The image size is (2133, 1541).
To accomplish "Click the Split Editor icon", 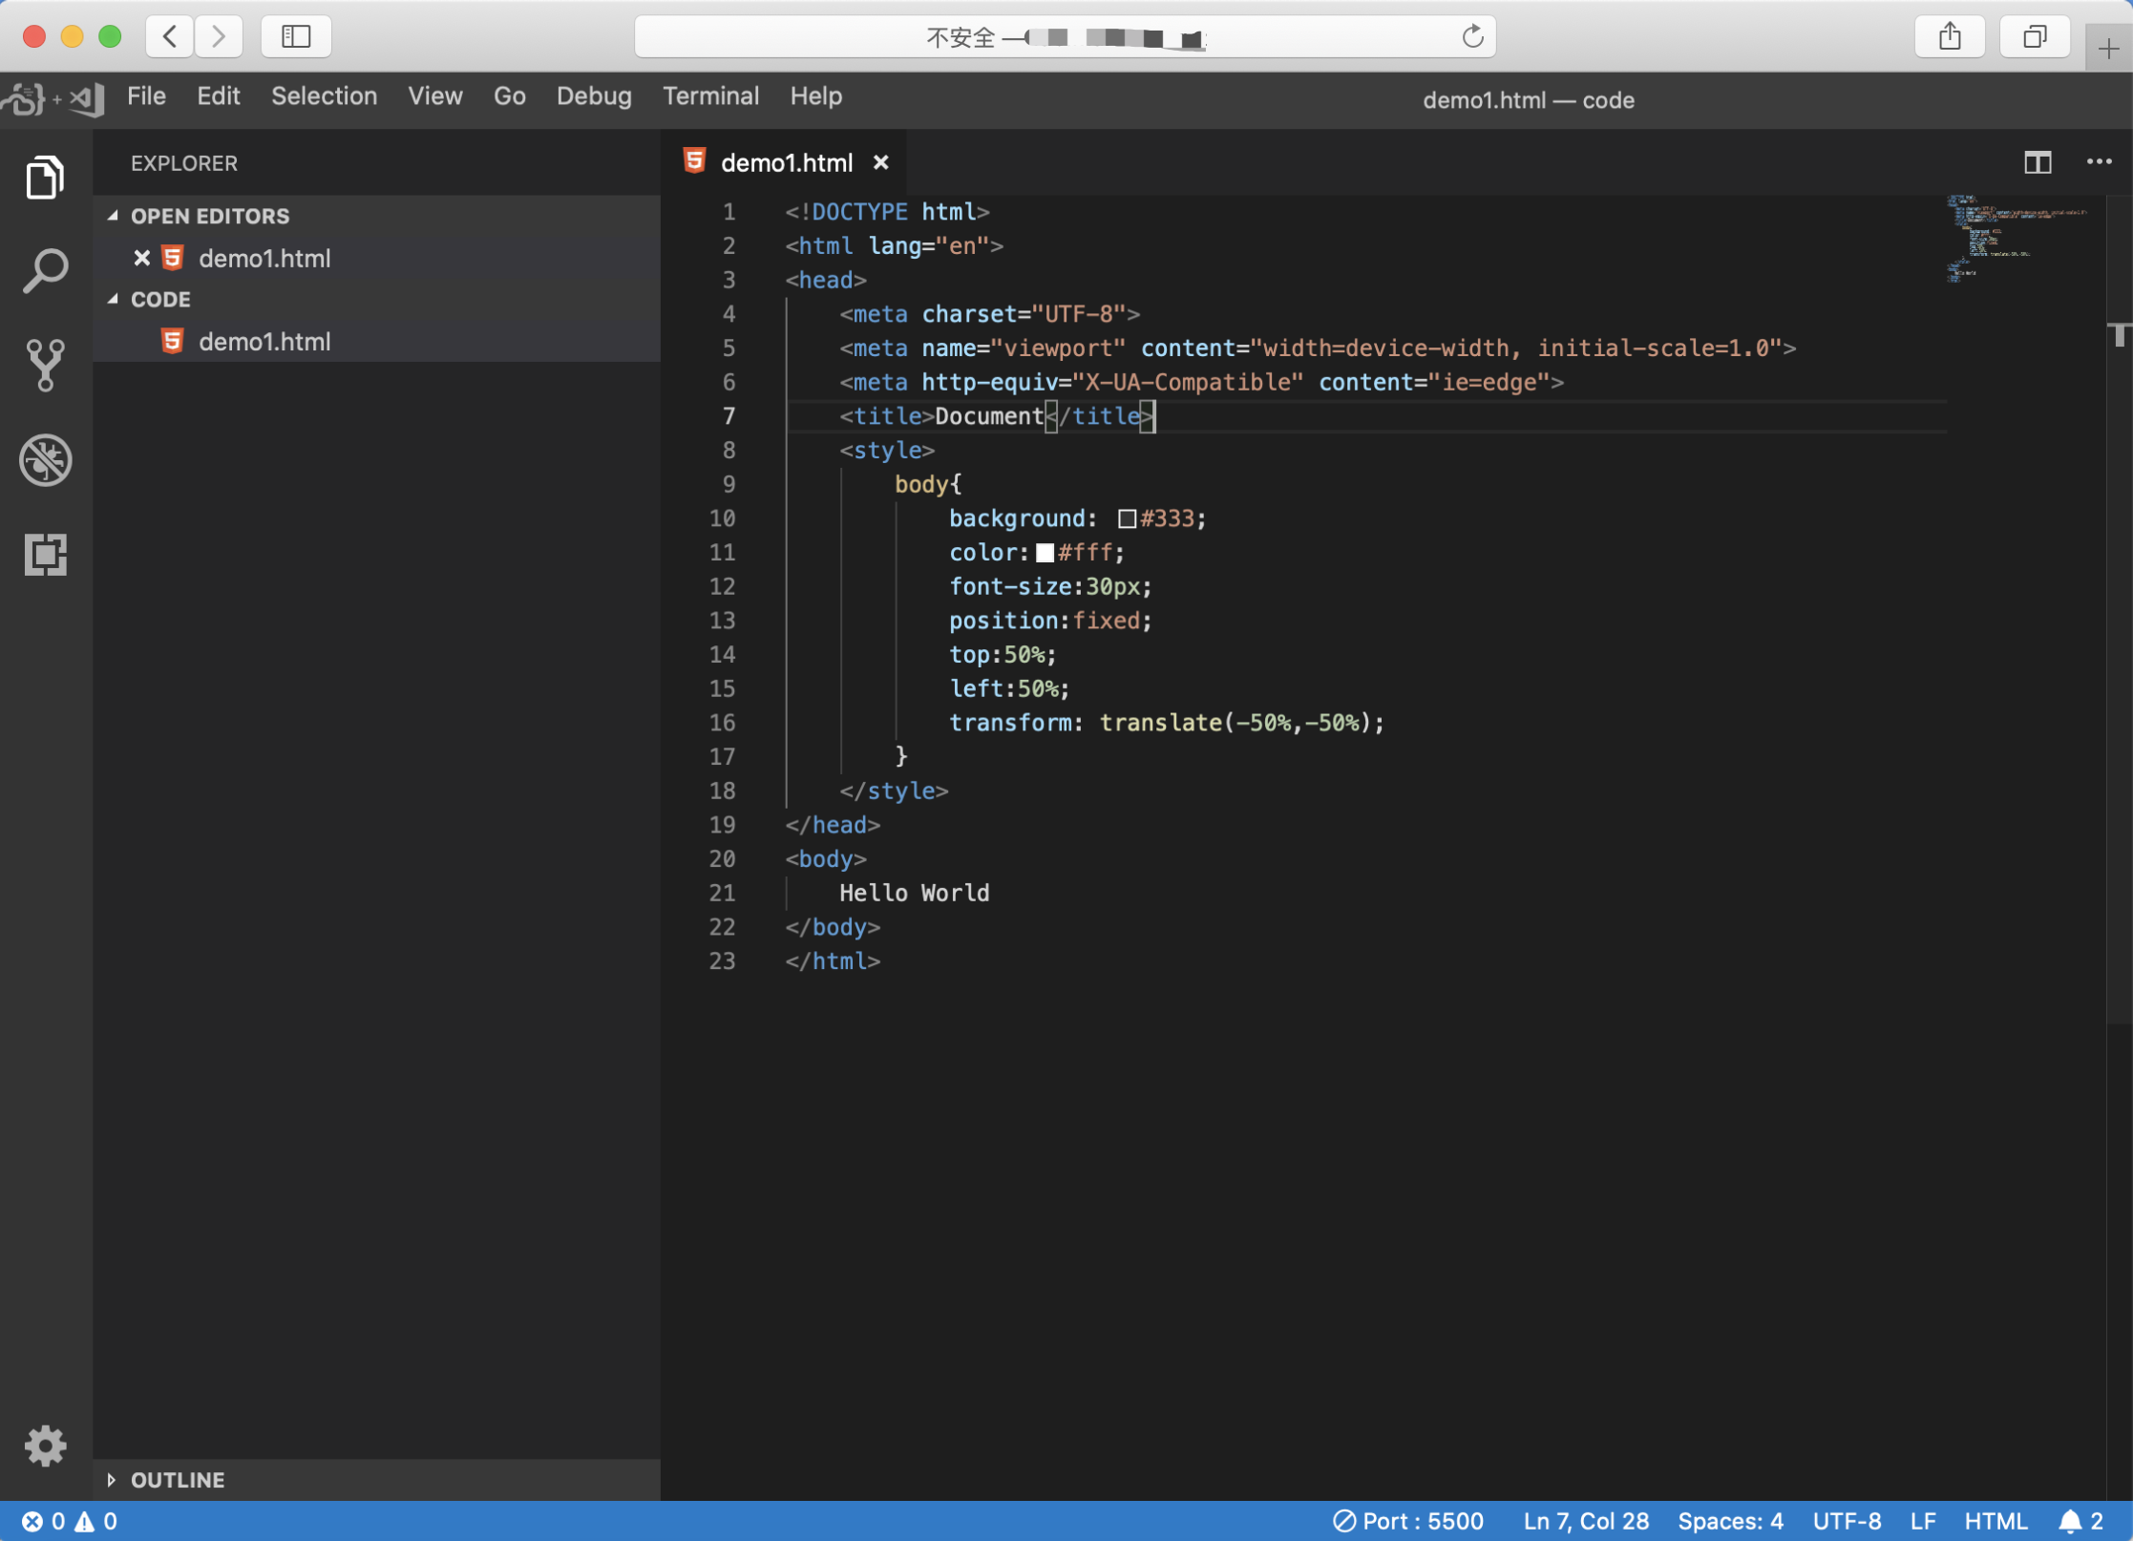I will pyautogui.click(x=2038, y=163).
